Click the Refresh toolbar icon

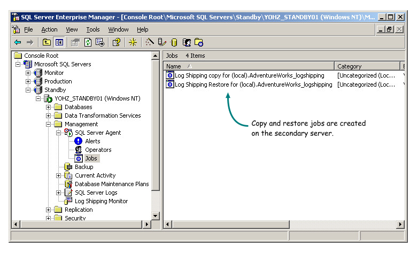[x=88, y=42]
